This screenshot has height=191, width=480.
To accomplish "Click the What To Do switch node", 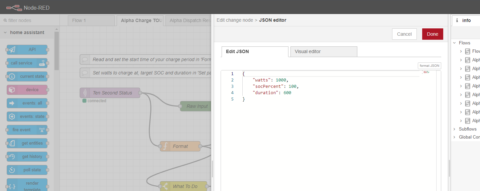I will pos(184,186).
